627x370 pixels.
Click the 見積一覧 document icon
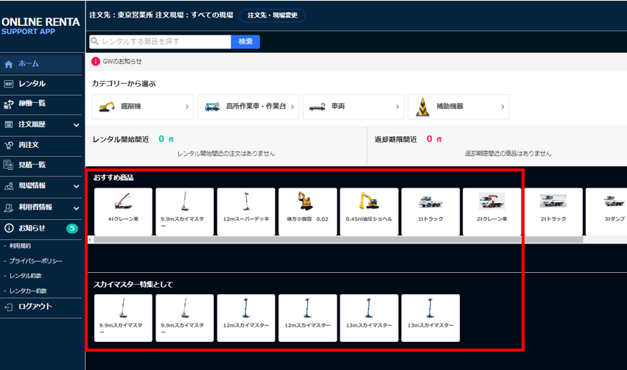pyautogui.click(x=9, y=165)
